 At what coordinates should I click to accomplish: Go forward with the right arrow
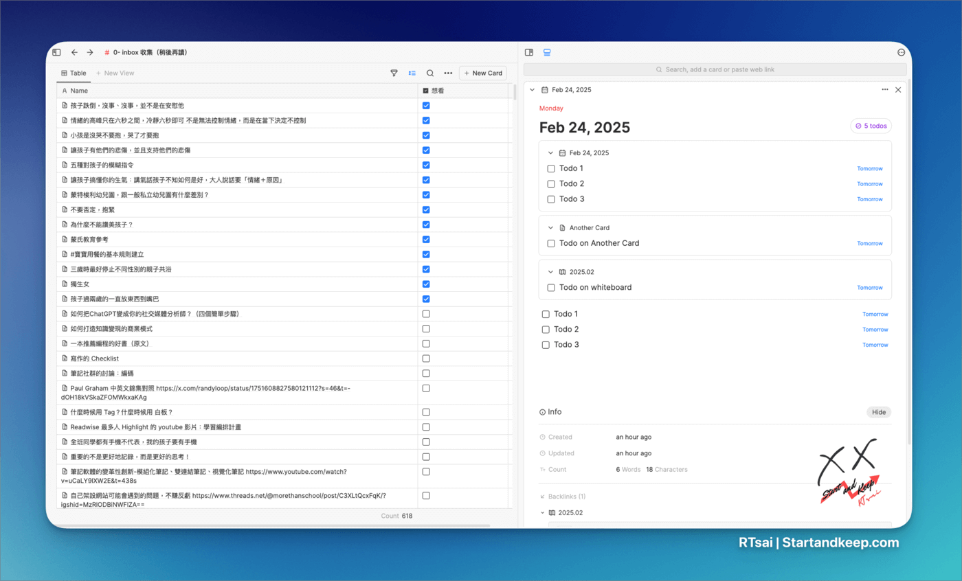(90, 52)
